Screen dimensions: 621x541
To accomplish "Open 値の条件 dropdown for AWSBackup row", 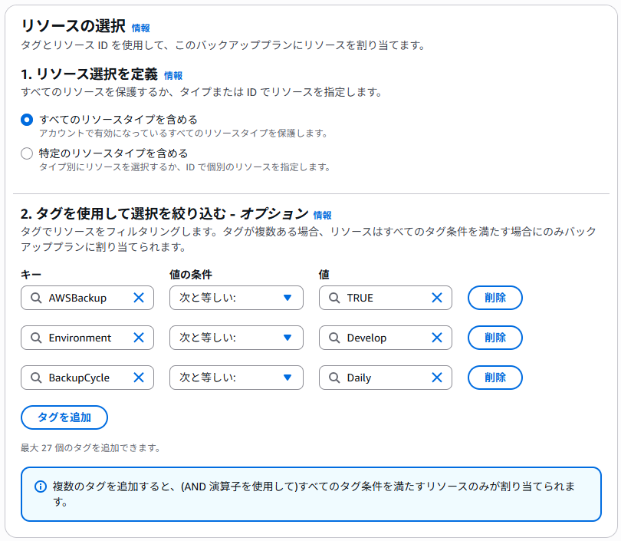I will click(x=236, y=298).
